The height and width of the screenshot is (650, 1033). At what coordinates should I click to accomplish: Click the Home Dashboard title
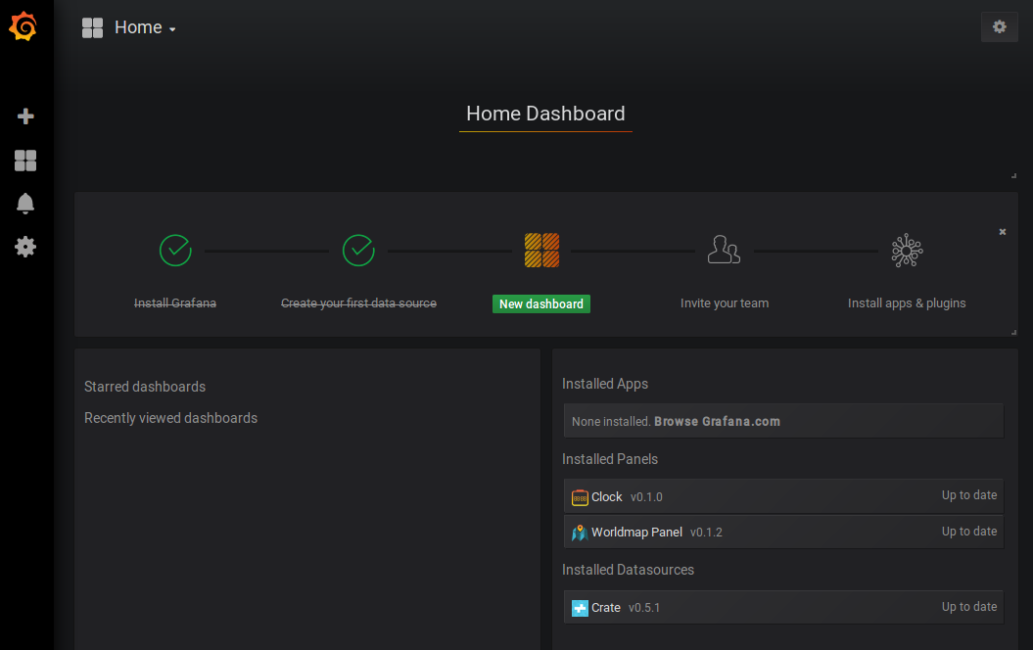point(545,114)
